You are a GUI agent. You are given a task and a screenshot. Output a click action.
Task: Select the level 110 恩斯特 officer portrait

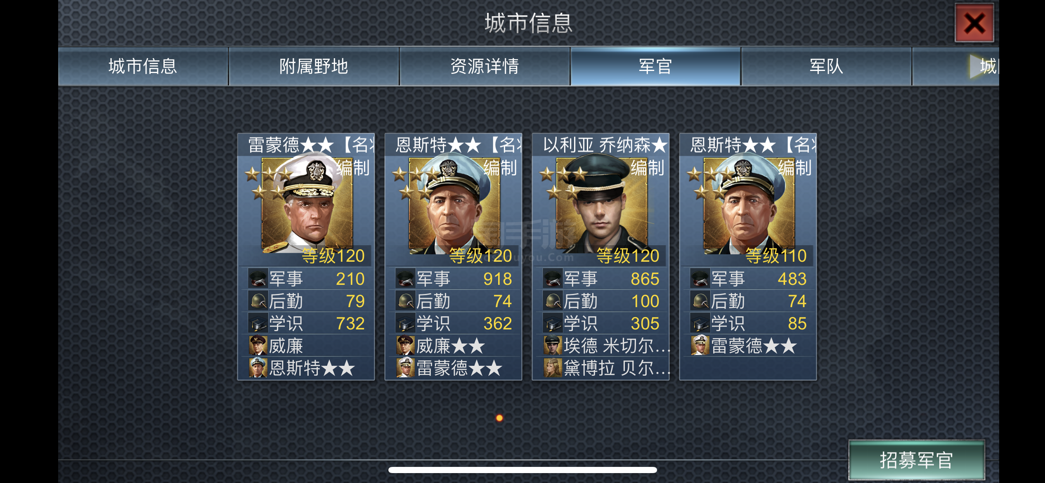(x=749, y=206)
